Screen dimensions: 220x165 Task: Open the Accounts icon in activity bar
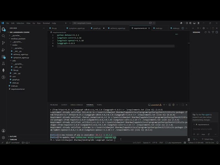3,131
